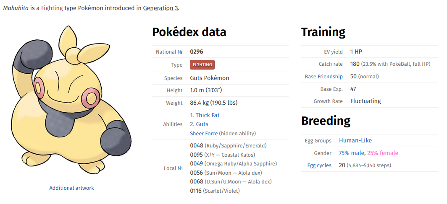Click the Friendship link in Training
Image resolution: width=447 pixels, height=204 pixels.
coord(330,77)
